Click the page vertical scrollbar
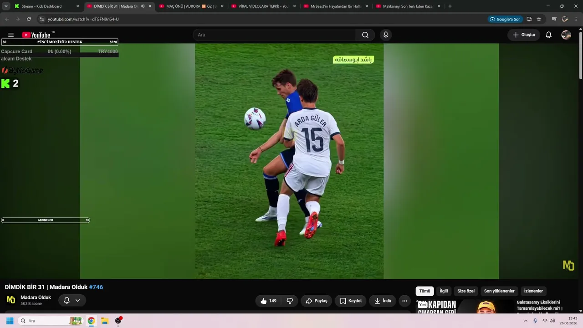 580,55
